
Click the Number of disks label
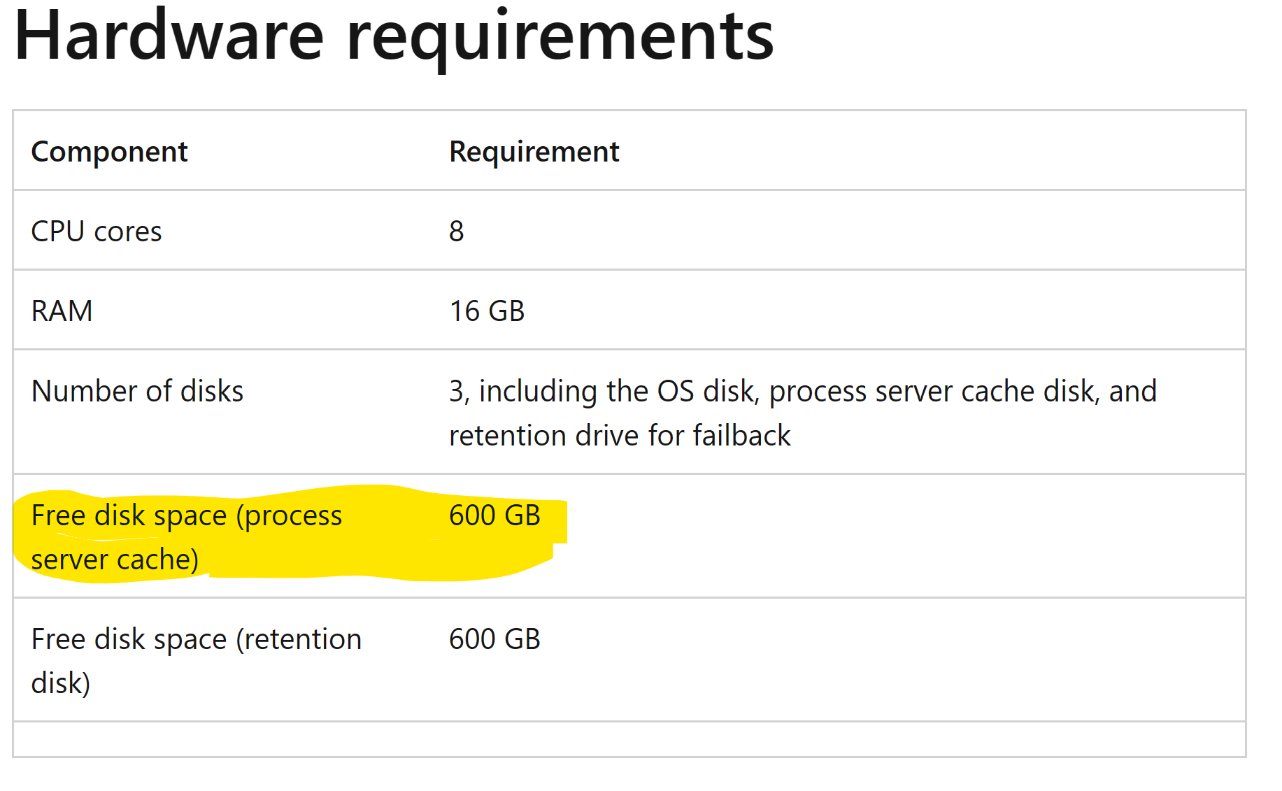coord(137,391)
